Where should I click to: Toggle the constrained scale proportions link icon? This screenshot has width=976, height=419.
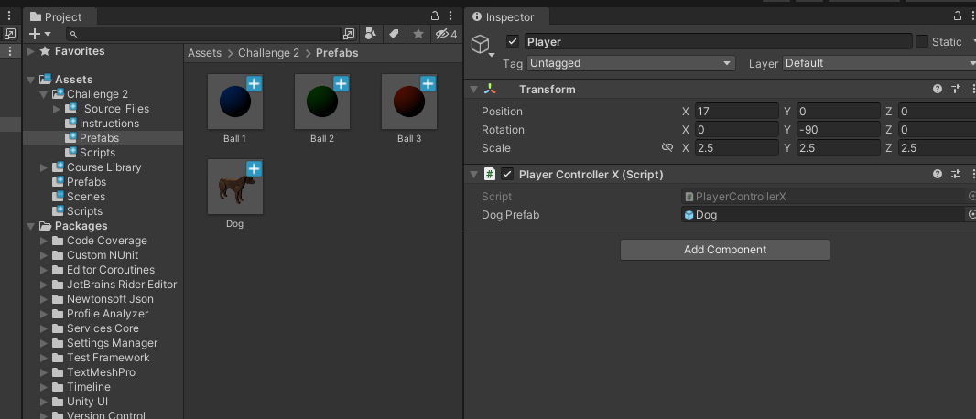click(667, 148)
